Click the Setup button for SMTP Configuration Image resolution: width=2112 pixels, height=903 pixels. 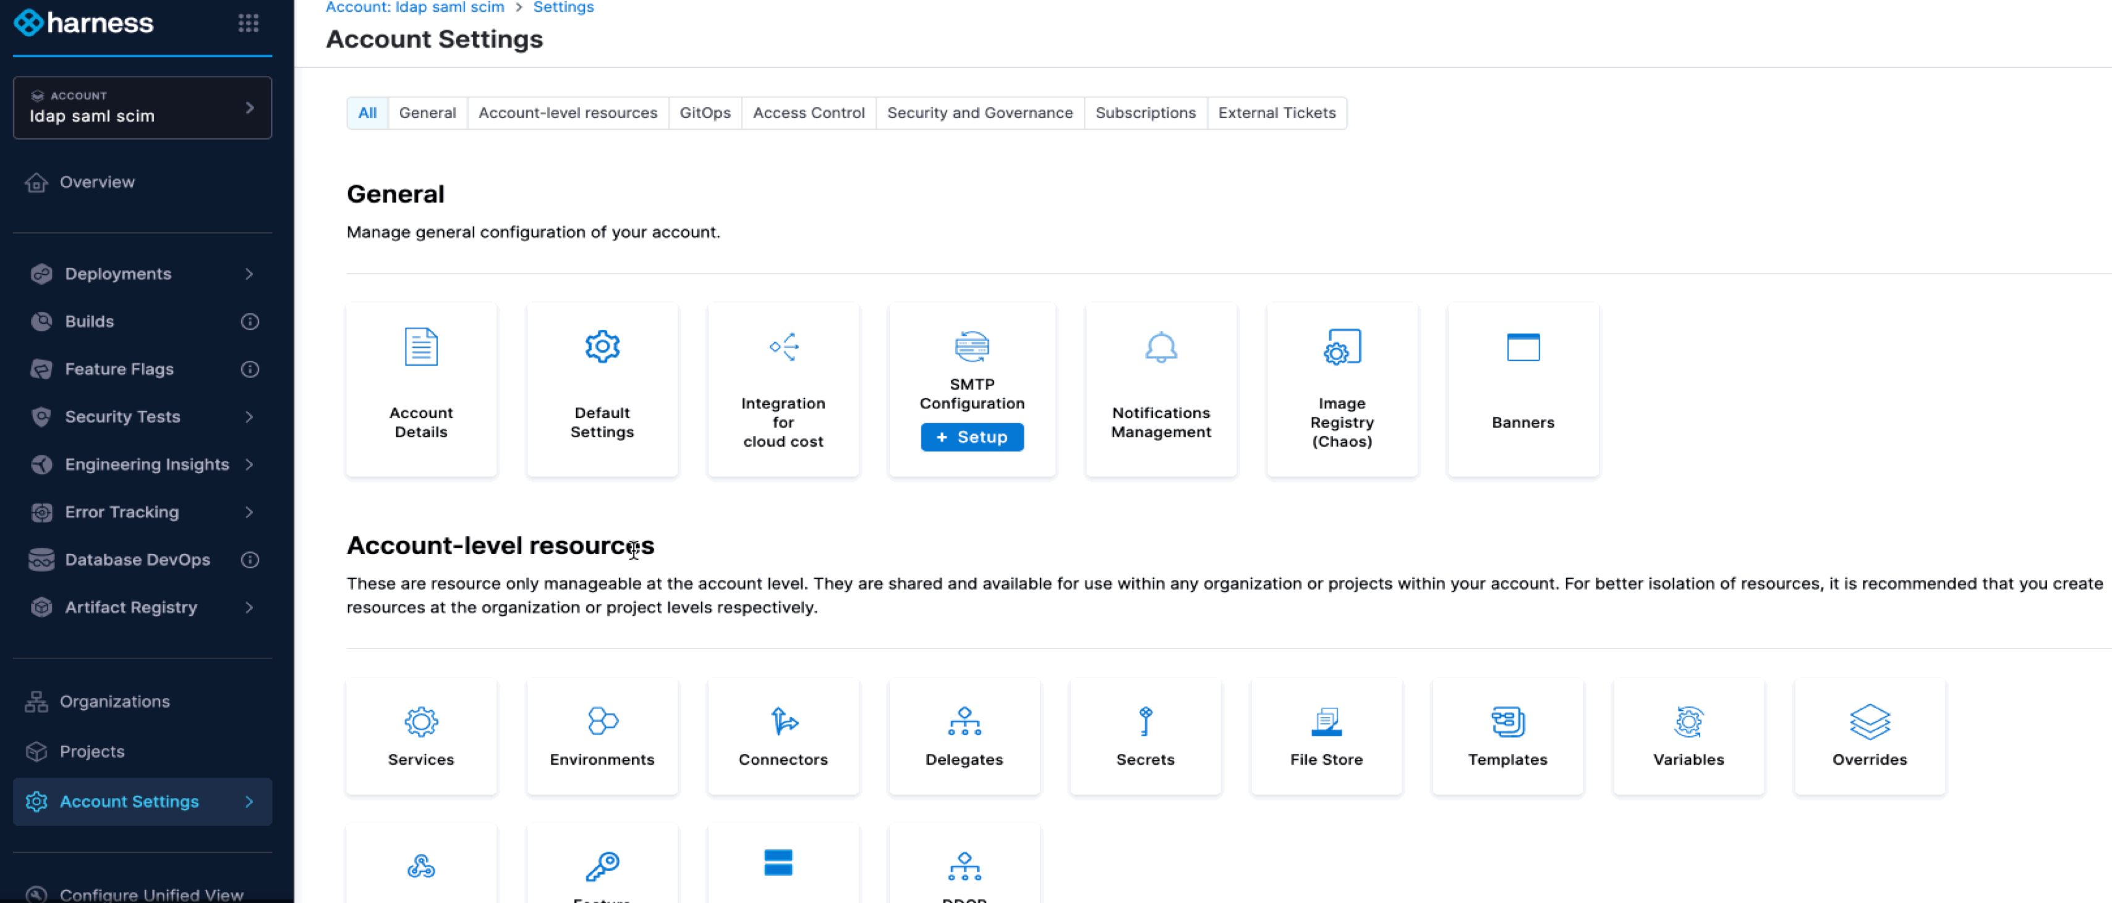tap(971, 437)
